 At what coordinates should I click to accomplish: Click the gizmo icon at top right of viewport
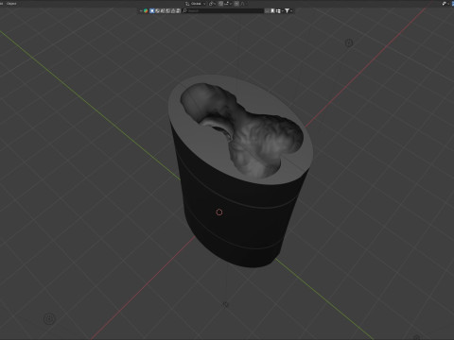click(x=445, y=4)
